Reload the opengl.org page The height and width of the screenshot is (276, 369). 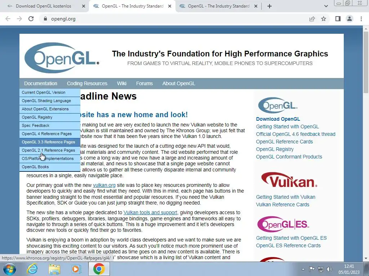(31, 19)
